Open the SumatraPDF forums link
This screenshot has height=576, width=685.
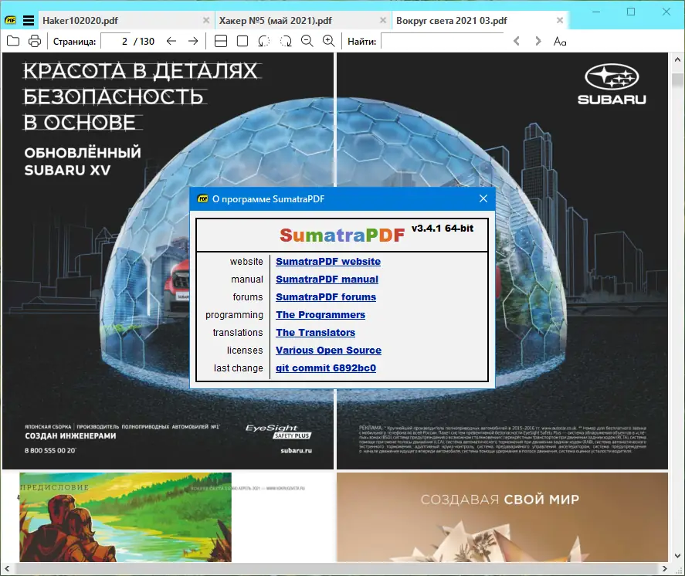pos(326,297)
